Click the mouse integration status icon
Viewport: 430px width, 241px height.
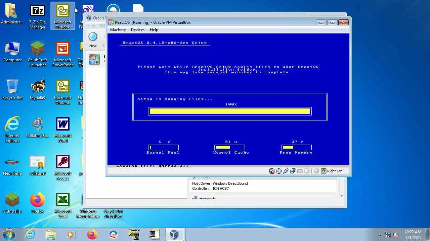[316, 171]
